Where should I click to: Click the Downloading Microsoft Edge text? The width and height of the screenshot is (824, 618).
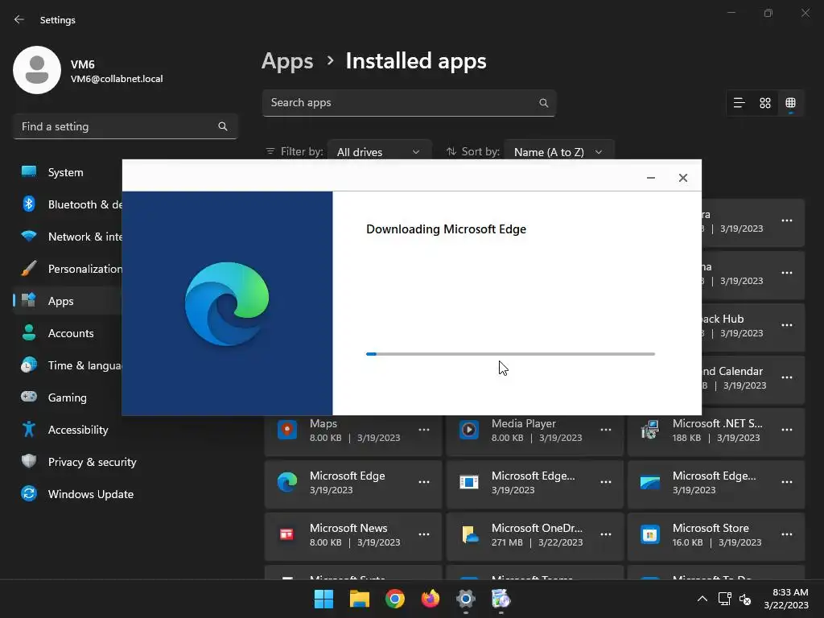pyautogui.click(x=446, y=229)
